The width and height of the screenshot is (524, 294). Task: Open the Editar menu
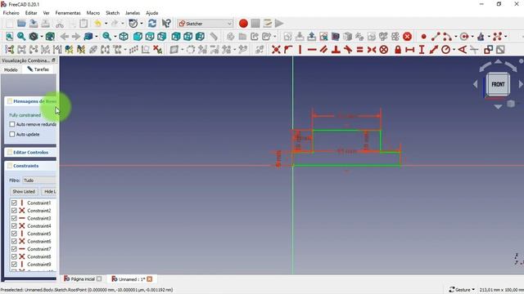point(31,13)
